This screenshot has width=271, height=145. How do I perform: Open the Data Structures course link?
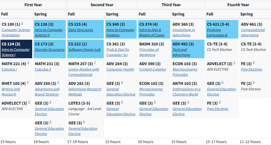[x=81, y=30]
